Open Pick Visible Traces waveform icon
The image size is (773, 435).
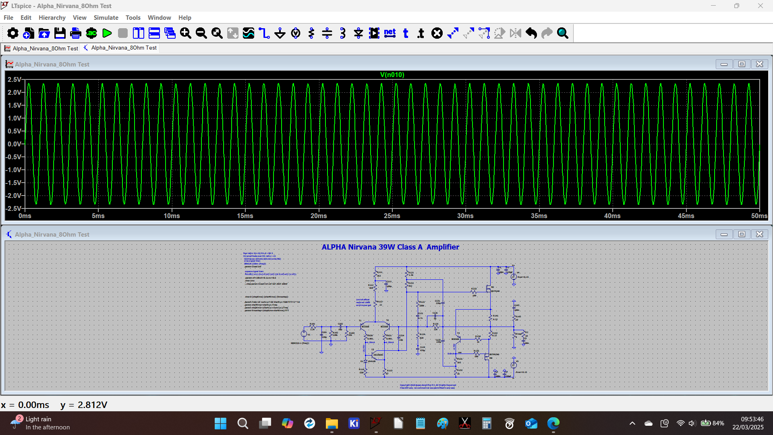tap(249, 33)
